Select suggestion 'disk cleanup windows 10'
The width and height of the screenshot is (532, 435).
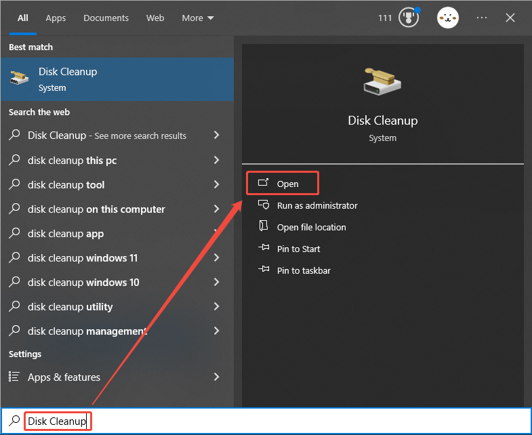click(117, 283)
